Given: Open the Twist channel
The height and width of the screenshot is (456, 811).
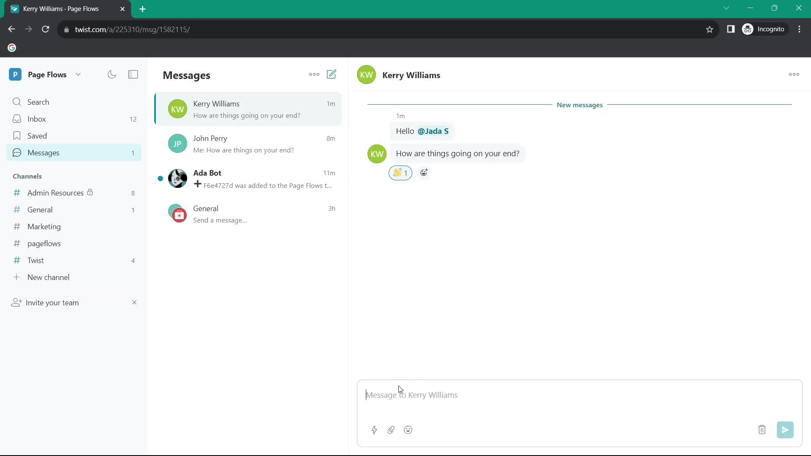Looking at the screenshot, I should coord(74,261).
